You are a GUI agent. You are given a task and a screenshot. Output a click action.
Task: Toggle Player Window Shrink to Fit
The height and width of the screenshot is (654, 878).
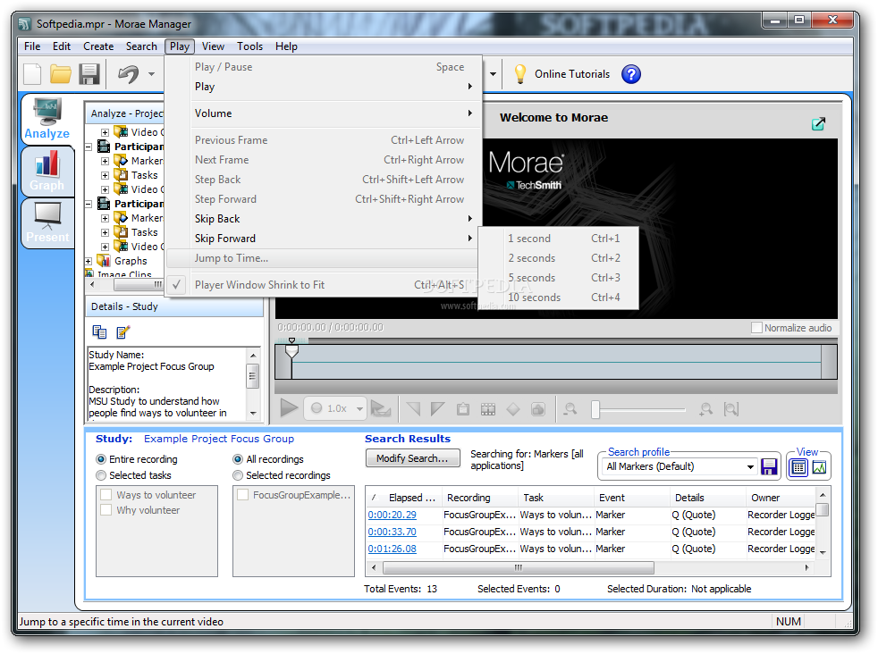tap(325, 285)
